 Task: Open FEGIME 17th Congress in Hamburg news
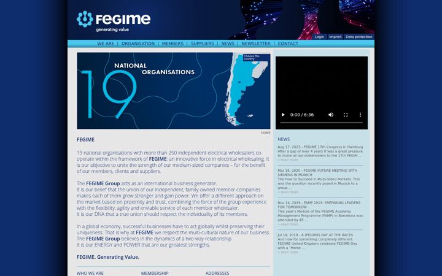tap(320, 147)
